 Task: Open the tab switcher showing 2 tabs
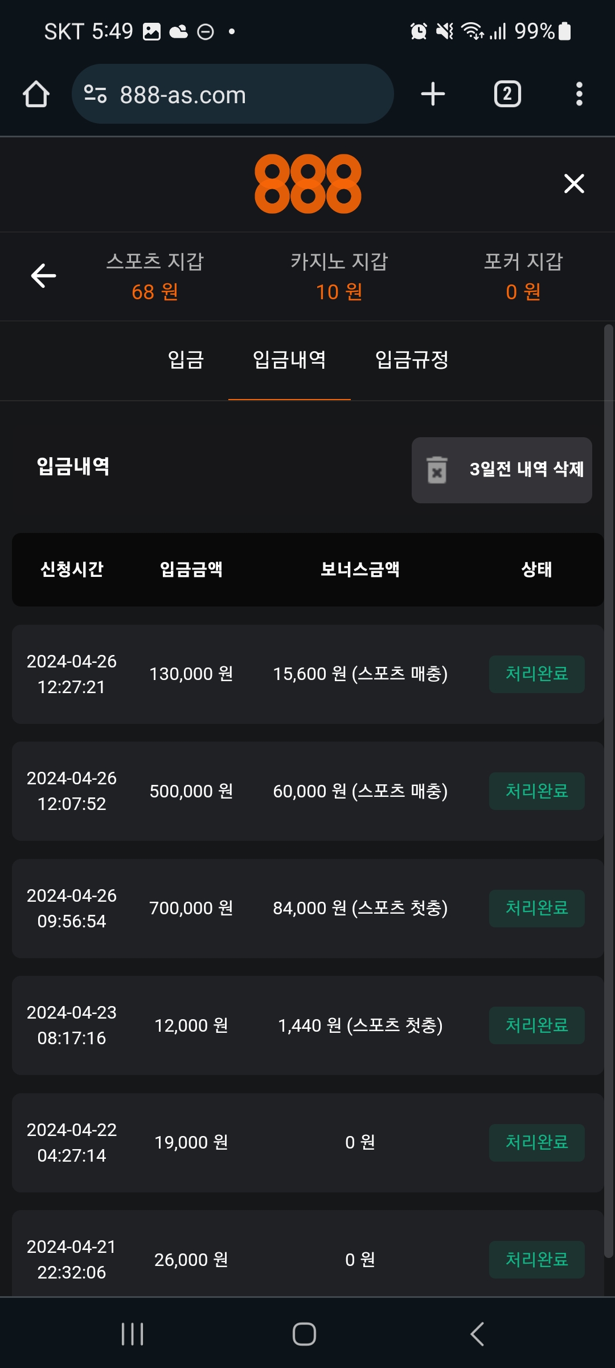[x=507, y=94]
